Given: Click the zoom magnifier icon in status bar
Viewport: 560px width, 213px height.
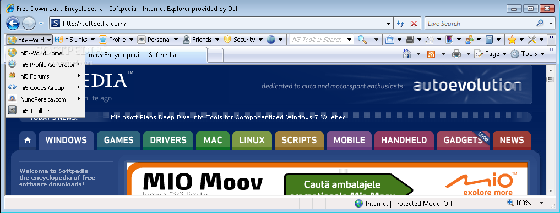Looking at the screenshot, I should click(x=510, y=203).
